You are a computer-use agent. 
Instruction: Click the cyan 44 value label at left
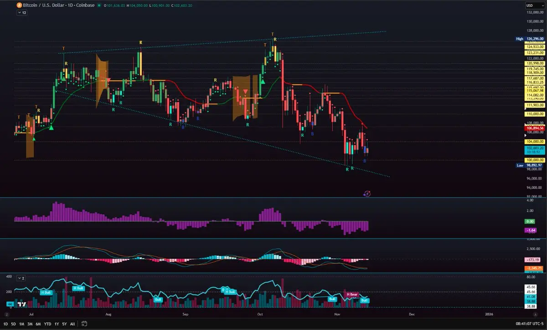click(x=9, y=304)
